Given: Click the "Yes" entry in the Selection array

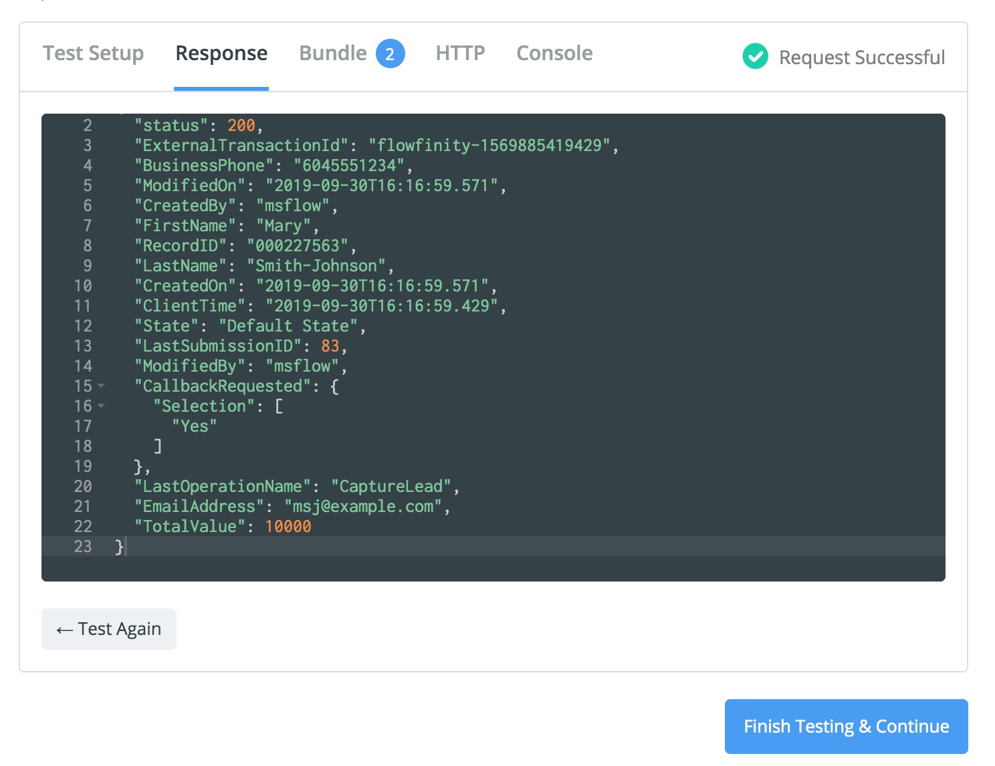Looking at the screenshot, I should click(194, 426).
